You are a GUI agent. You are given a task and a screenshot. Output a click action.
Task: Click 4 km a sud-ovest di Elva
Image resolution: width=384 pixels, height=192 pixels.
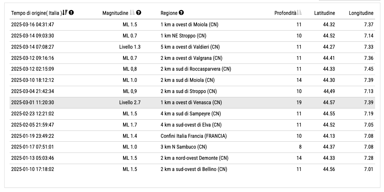(191, 125)
